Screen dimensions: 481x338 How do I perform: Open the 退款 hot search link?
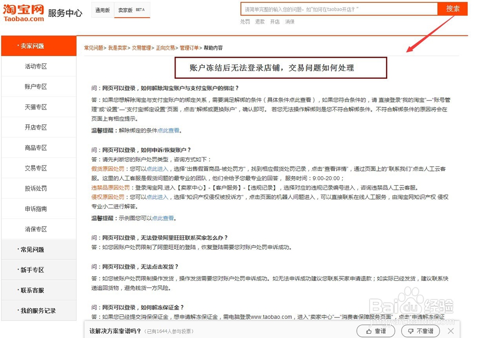(x=260, y=22)
